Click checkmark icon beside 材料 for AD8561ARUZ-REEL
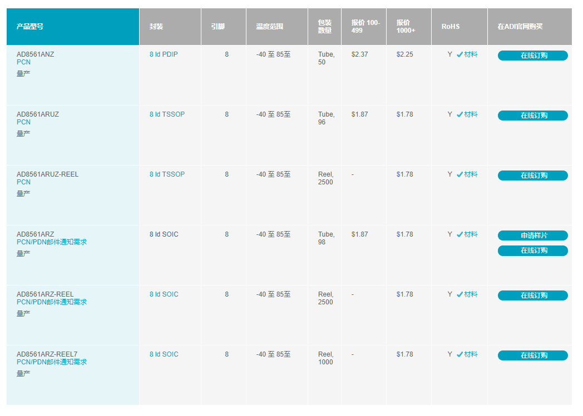This screenshot has width=583, height=416. tap(460, 174)
